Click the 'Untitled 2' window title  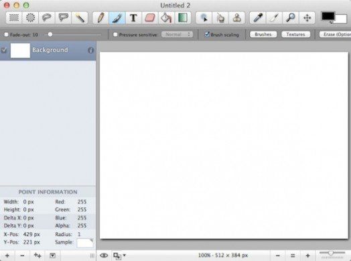pos(175,5)
